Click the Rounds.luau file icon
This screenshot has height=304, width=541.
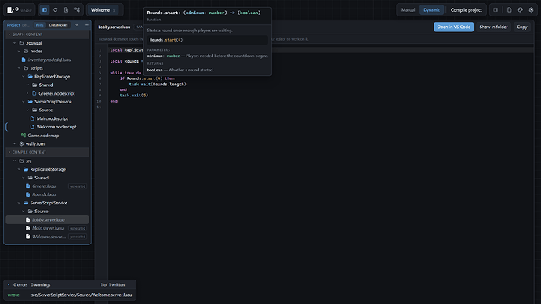(x=28, y=194)
